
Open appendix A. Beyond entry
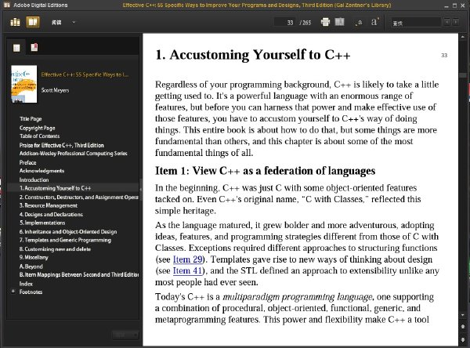tap(31, 266)
